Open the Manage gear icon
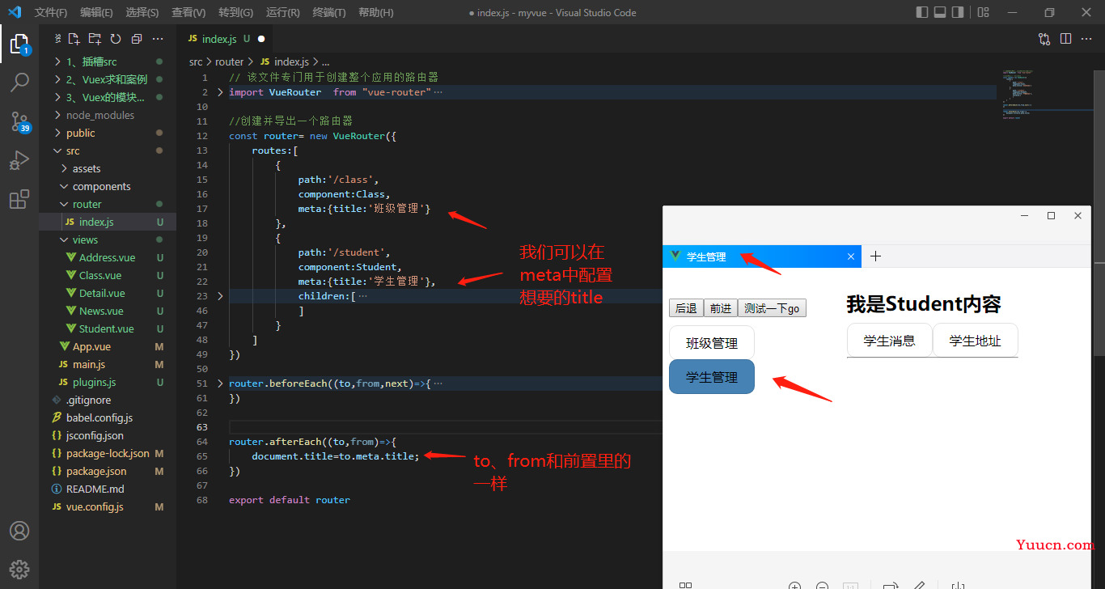1105x589 pixels. click(19, 569)
